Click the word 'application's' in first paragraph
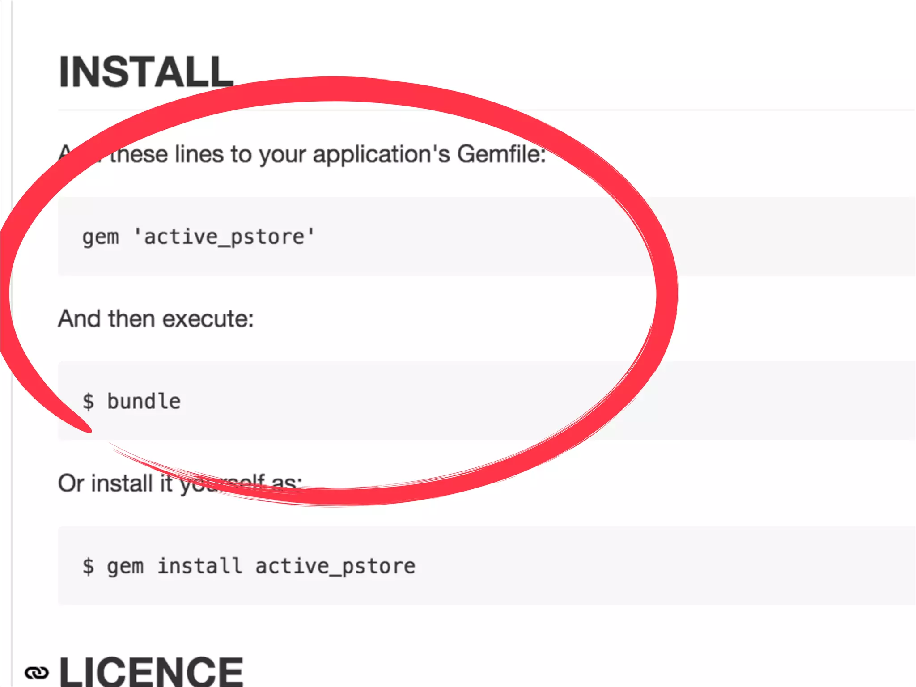The height and width of the screenshot is (687, 916). (381, 154)
